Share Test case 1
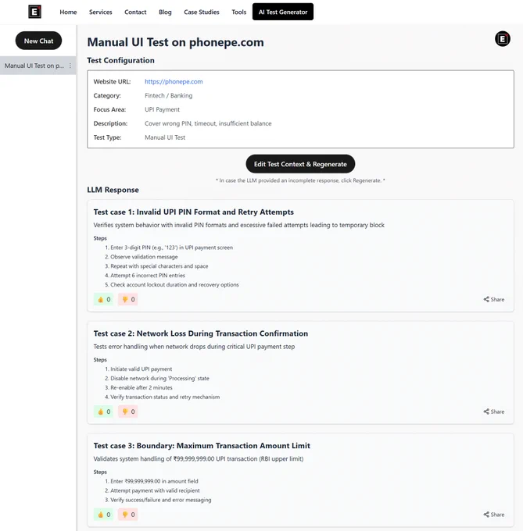 click(494, 299)
